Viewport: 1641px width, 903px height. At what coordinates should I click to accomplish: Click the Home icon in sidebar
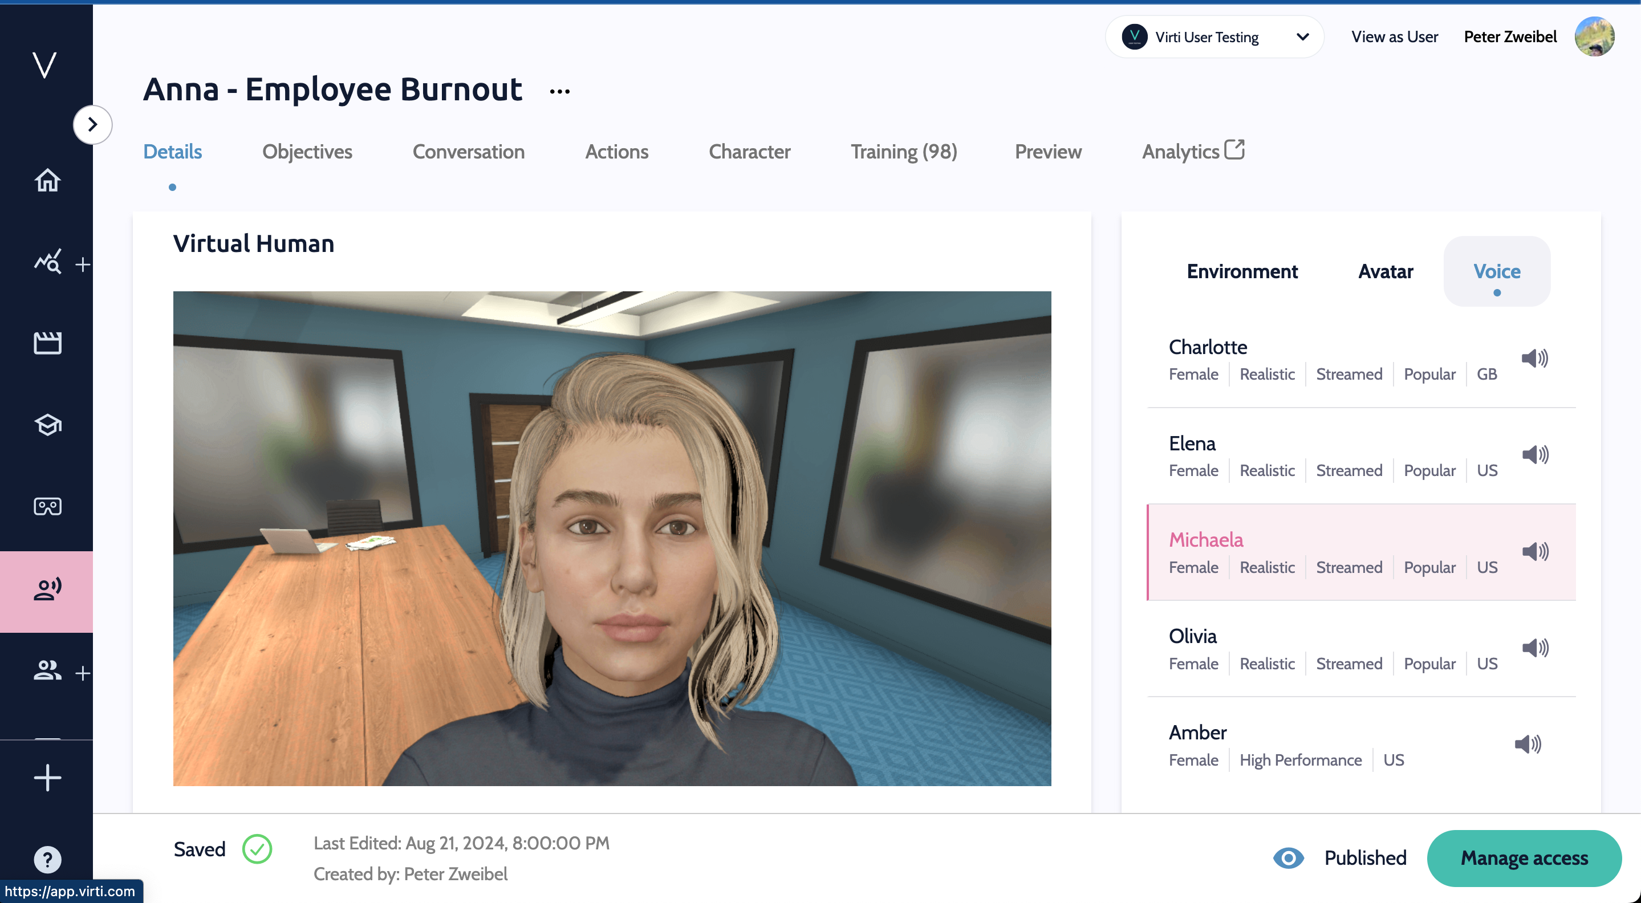47,180
